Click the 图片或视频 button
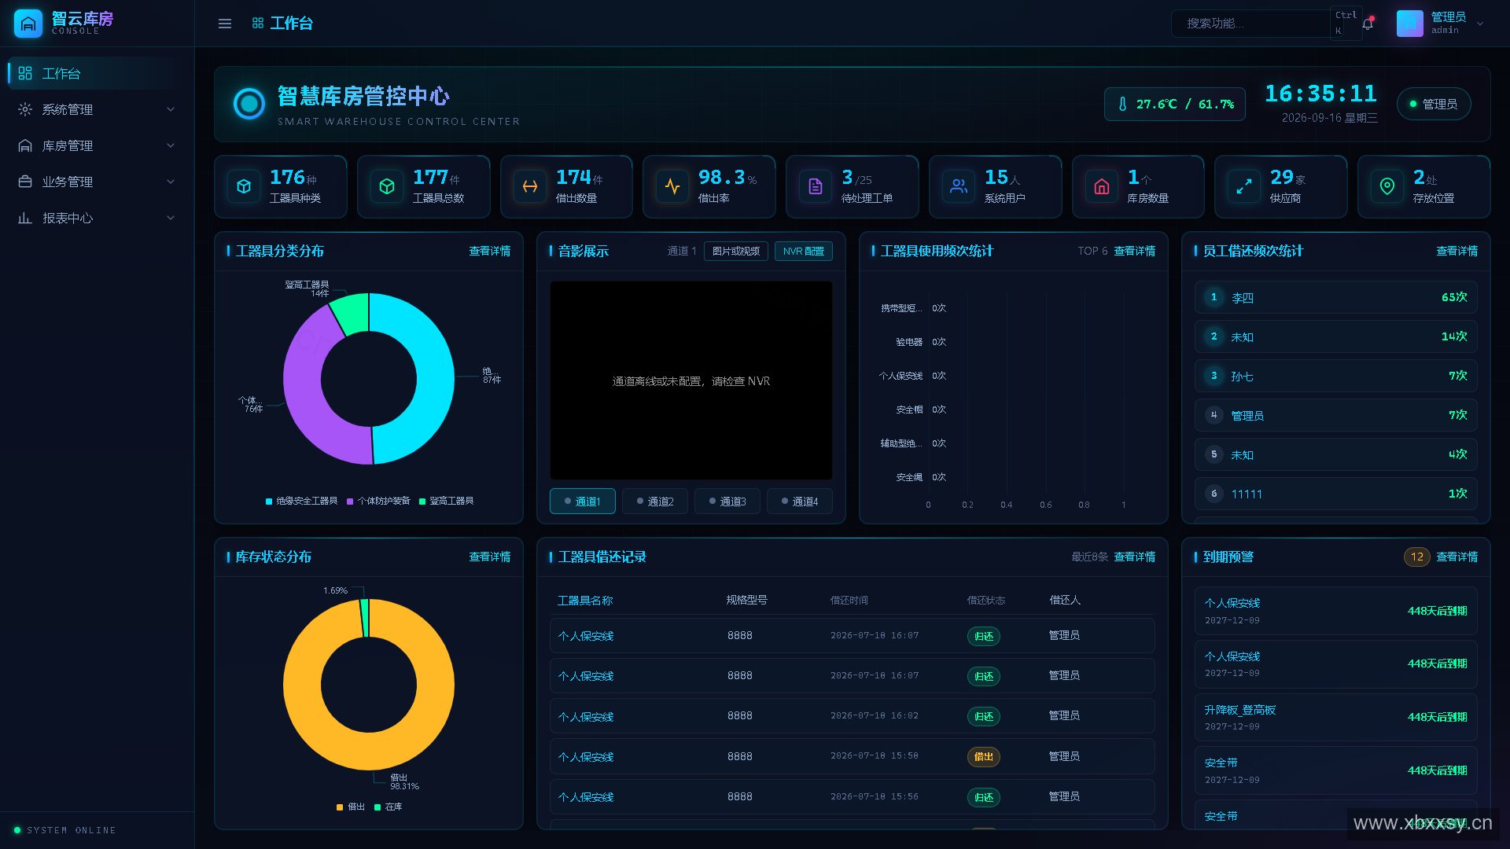This screenshot has width=1510, height=849. (736, 252)
